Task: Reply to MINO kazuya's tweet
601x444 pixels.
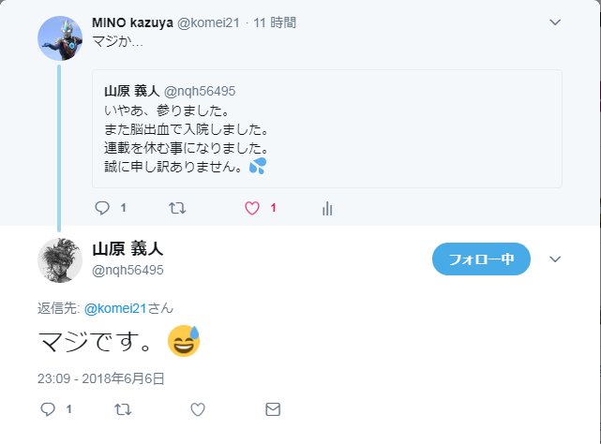Action: click(x=103, y=209)
